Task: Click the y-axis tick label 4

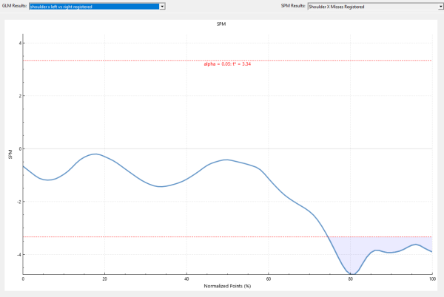Action: point(20,44)
